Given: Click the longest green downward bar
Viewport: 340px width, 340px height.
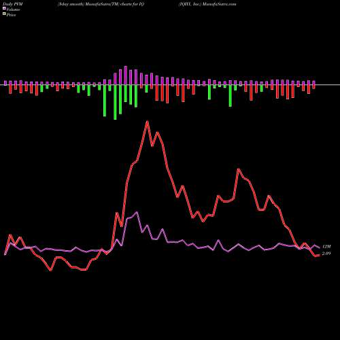Looking at the screenshot, I should pyautogui.click(x=115, y=102).
